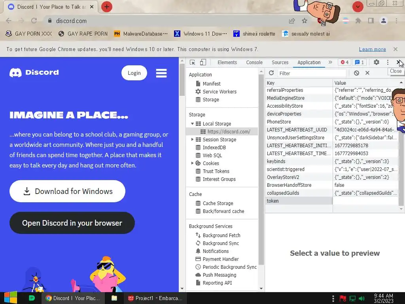
Task: Open Chrome's three-dot main menu
Action: click(x=396, y=21)
